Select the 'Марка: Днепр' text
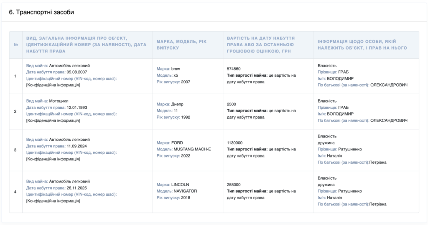The width and height of the screenshot is (428, 225). pyautogui.click(x=170, y=104)
